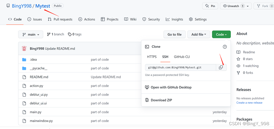
Task: Click Create a new release link
Action: point(249,103)
